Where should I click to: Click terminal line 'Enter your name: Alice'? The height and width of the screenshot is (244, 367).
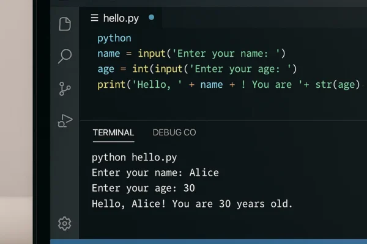[155, 173]
